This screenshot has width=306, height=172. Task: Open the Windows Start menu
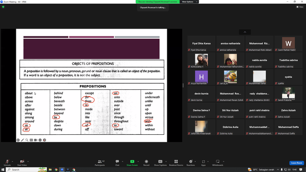pyautogui.click(x=3, y=170)
